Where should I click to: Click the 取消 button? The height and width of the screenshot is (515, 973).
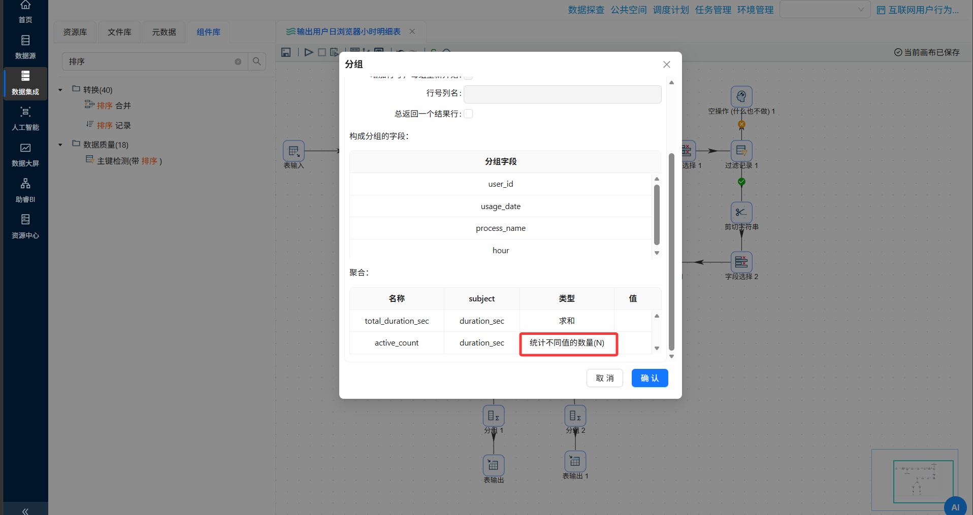click(605, 378)
